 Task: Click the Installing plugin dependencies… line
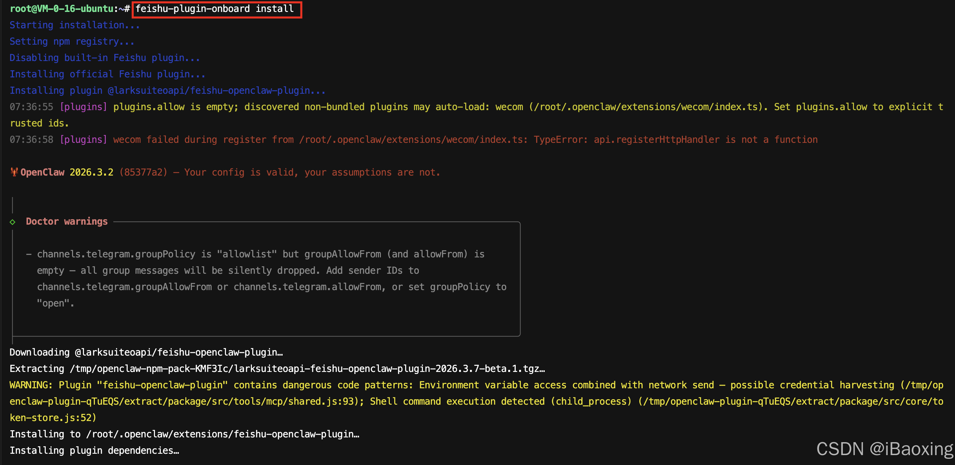pos(94,451)
